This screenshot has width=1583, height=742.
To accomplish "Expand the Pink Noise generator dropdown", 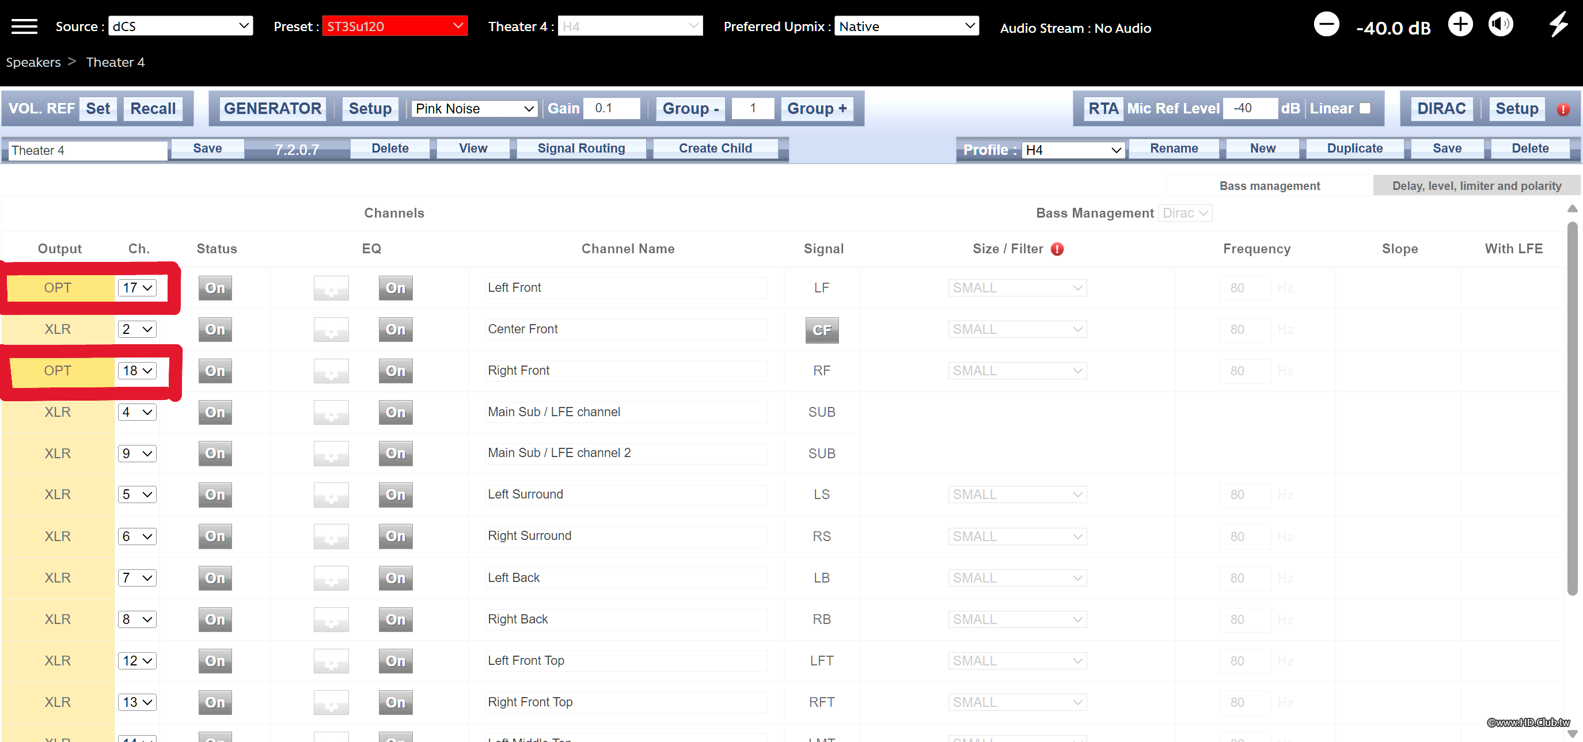I will (x=474, y=109).
